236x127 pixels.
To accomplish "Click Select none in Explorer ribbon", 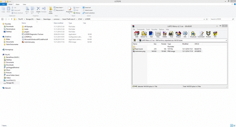I will click(x=87, y=10).
